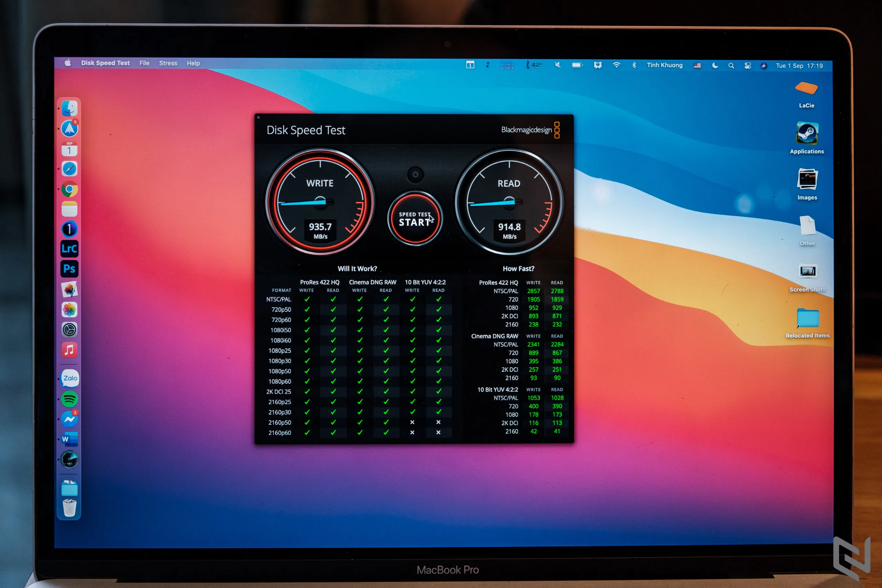Open Zalo in the Dock

70,379
